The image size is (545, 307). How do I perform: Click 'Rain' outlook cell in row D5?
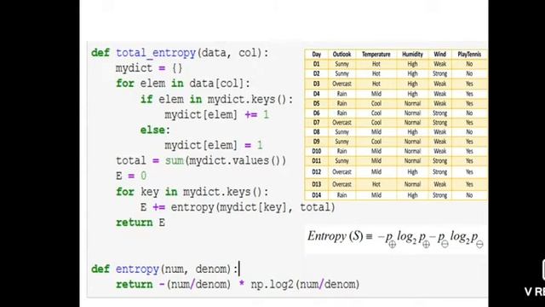[x=341, y=104]
